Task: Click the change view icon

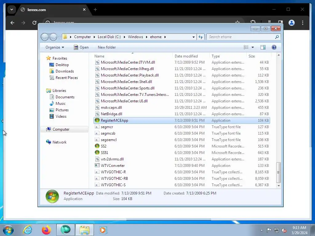Action: 246,47
